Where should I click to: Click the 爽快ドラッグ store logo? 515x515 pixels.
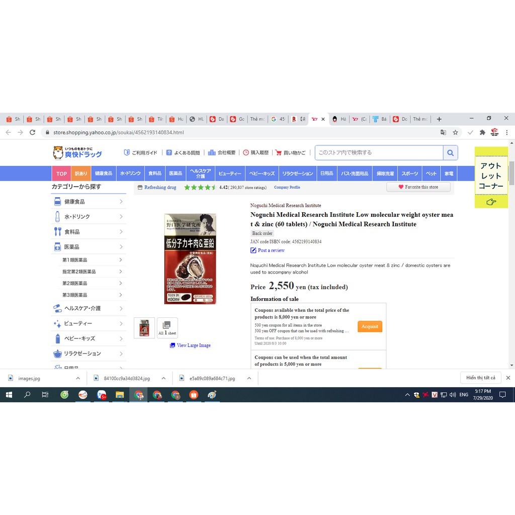pos(77,152)
